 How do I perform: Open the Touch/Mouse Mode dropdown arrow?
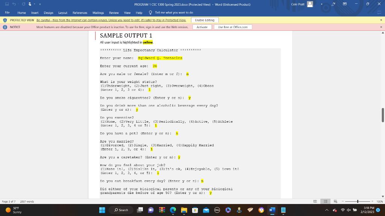click(35, 4)
